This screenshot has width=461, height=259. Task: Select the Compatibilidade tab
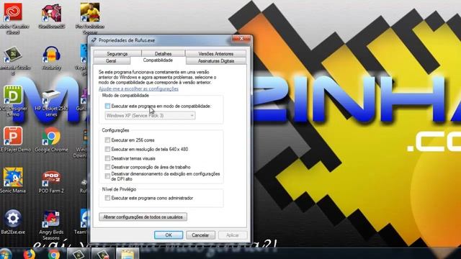click(158, 60)
